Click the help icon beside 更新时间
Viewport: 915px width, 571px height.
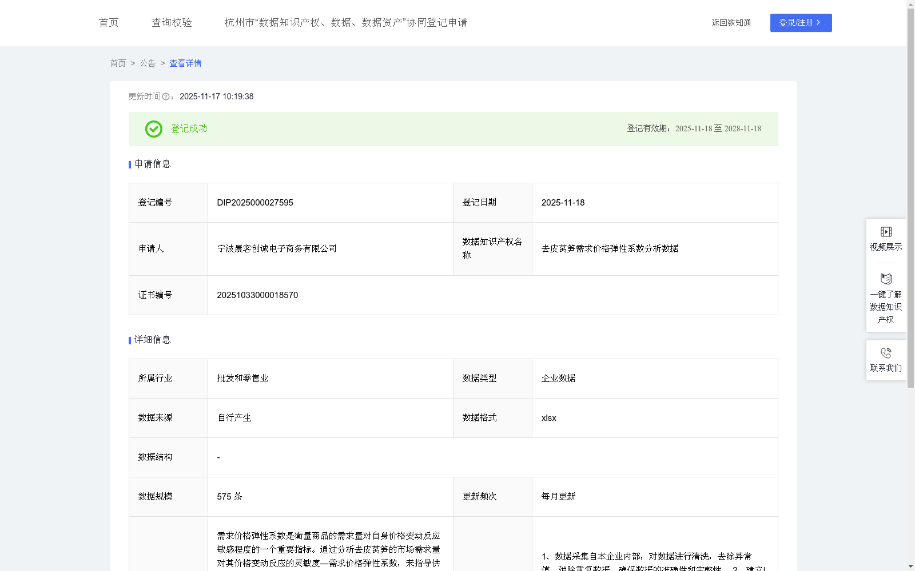[x=166, y=97]
